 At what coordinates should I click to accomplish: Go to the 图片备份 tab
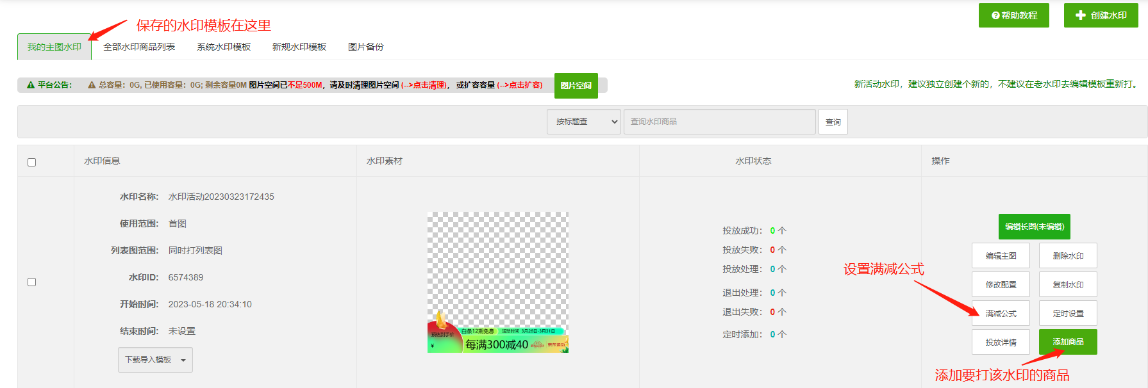366,47
